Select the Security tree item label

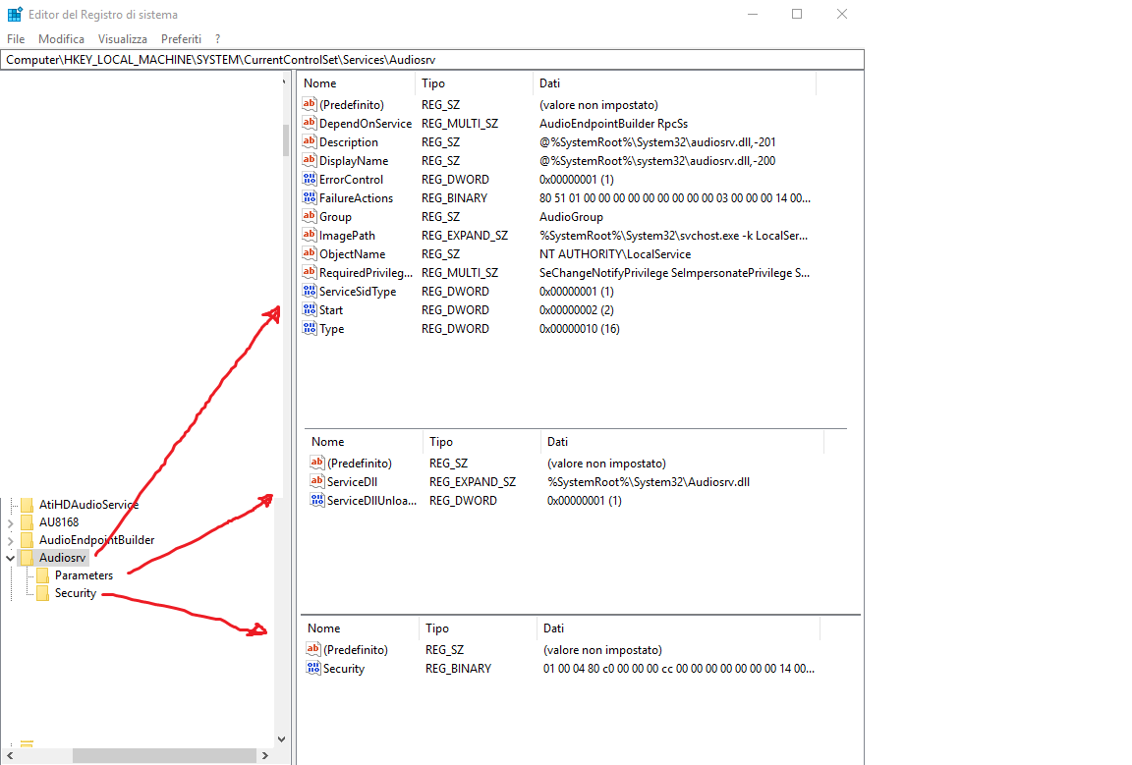(75, 593)
